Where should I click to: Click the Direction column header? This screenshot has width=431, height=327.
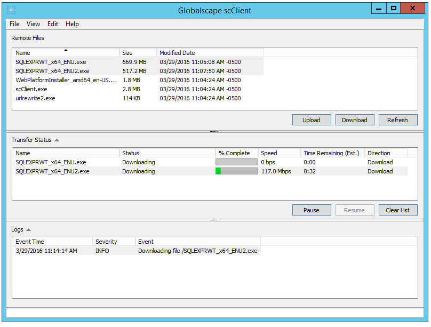(x=386, y=153)
